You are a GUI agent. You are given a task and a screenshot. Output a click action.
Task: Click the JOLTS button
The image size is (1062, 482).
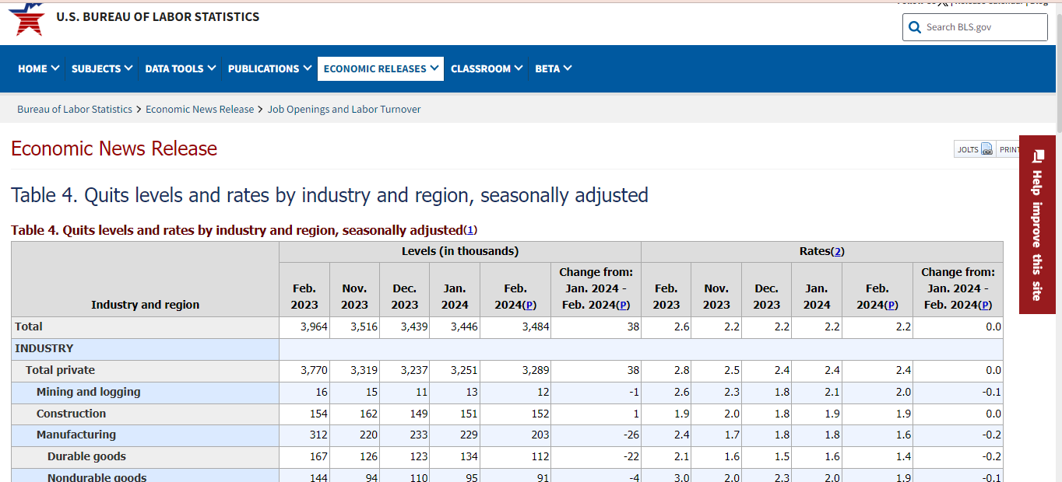tap(975, 149)
